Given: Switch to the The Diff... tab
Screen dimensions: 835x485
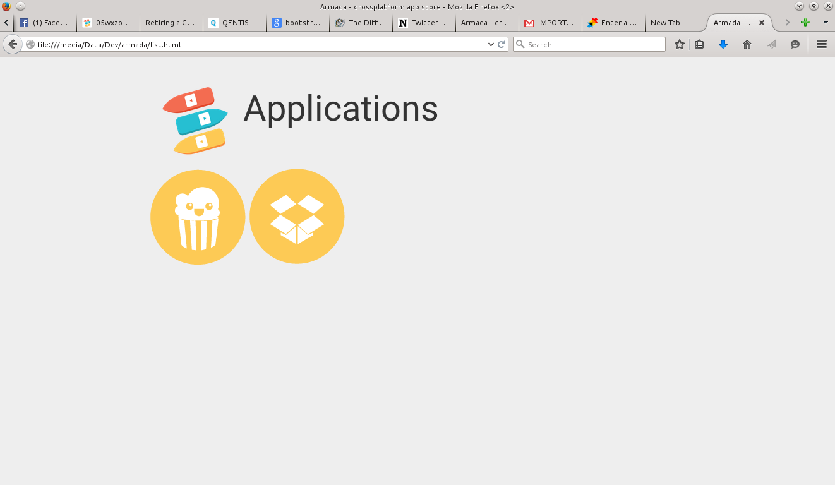Looking at the screenshot, I should tap(361, 23).
